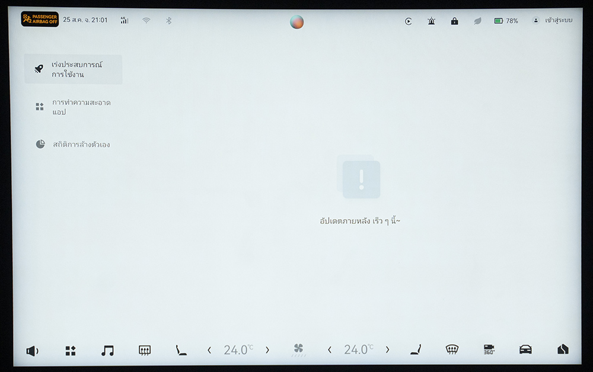The width and height of the screenshot is (593, 372).
Task: Open the volume speaker control
Action: click(32, 351)
